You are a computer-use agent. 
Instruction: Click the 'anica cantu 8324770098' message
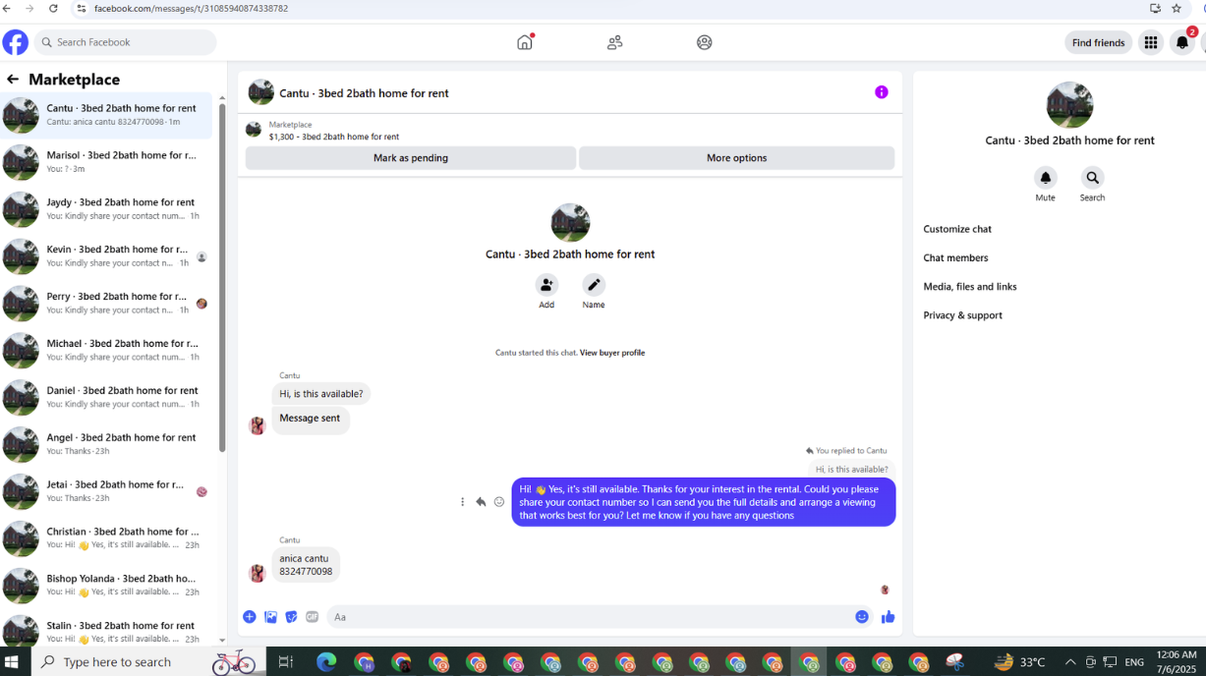[x=306, y=565]
